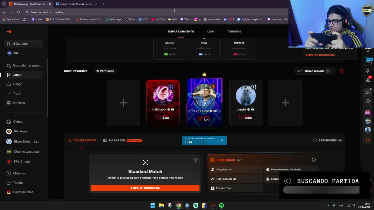Show info for Standard Match
This screenshot has height=210, width=374.
[x=195, y=160]
